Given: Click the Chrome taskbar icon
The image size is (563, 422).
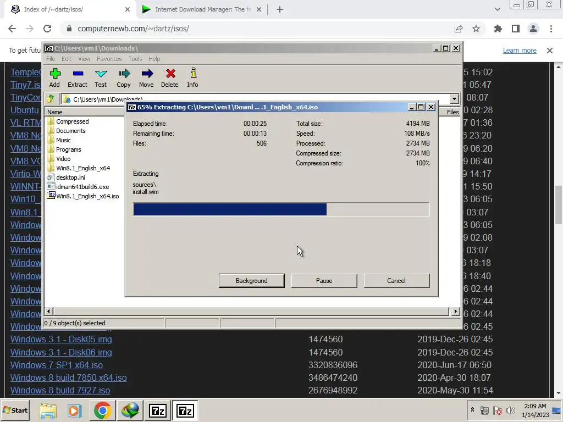Looking at the screenshot, I should point(102,410).
